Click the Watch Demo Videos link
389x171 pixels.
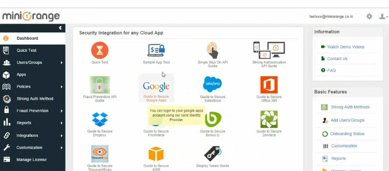[x=346, y=47]
